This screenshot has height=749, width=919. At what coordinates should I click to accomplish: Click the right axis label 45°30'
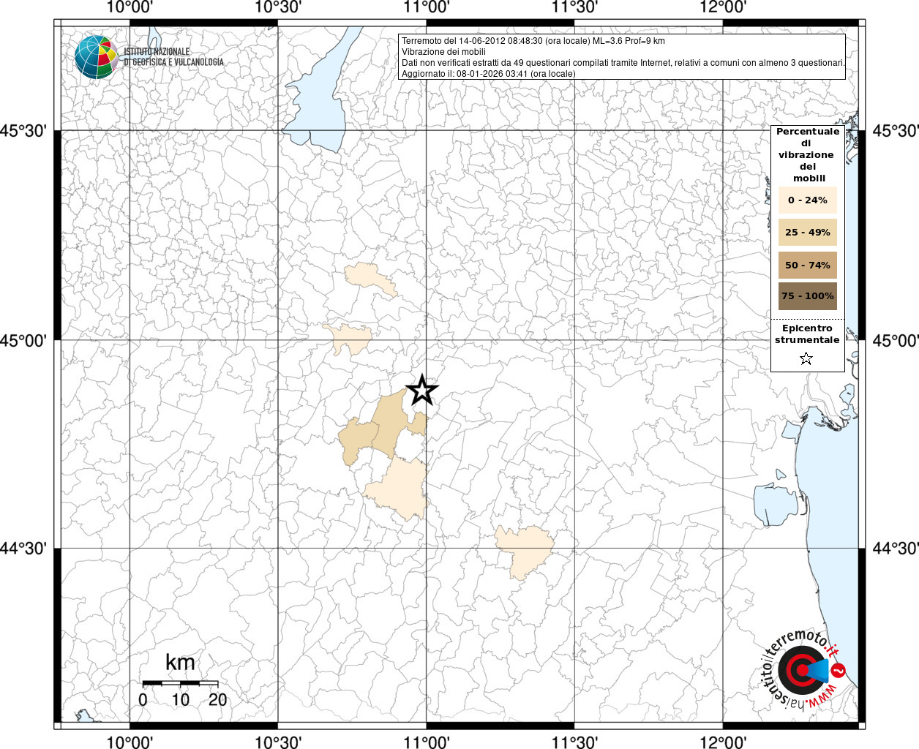(x=896, y=131)
